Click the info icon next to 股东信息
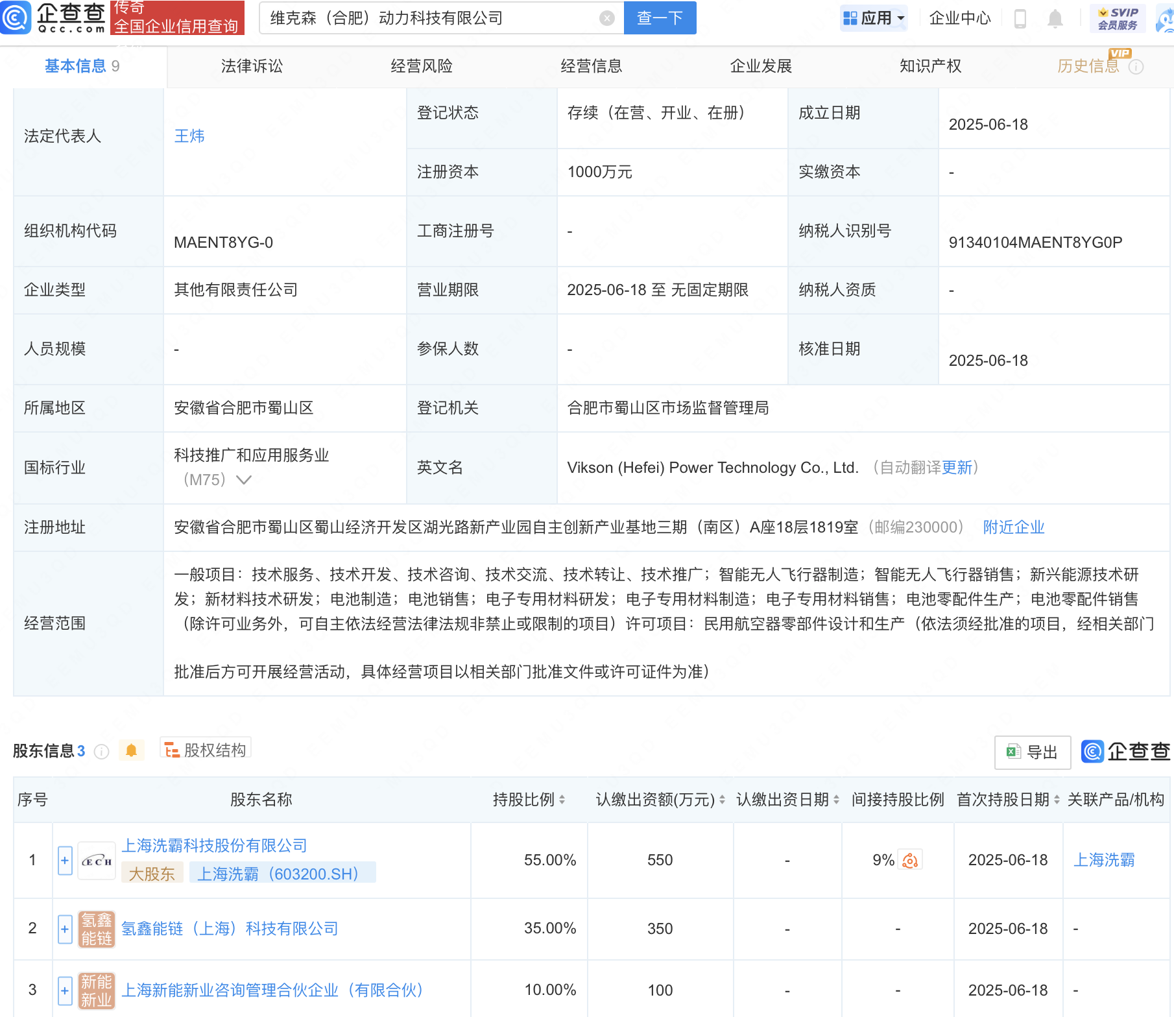1174x1017 pixels. pyautogui.click(x=102, y=751)
